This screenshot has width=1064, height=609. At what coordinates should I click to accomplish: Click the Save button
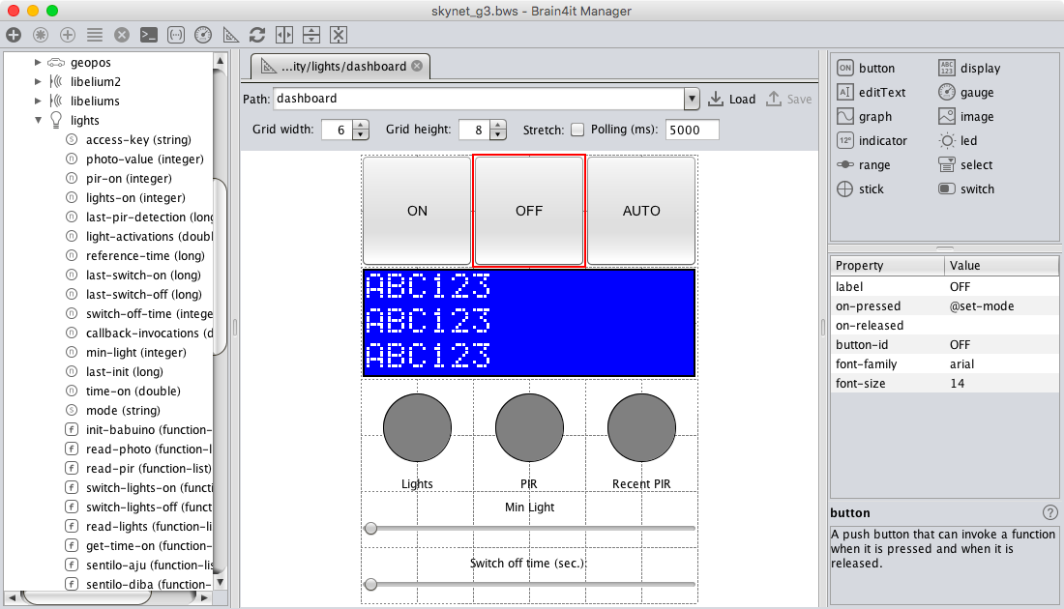tap(789, 99)
